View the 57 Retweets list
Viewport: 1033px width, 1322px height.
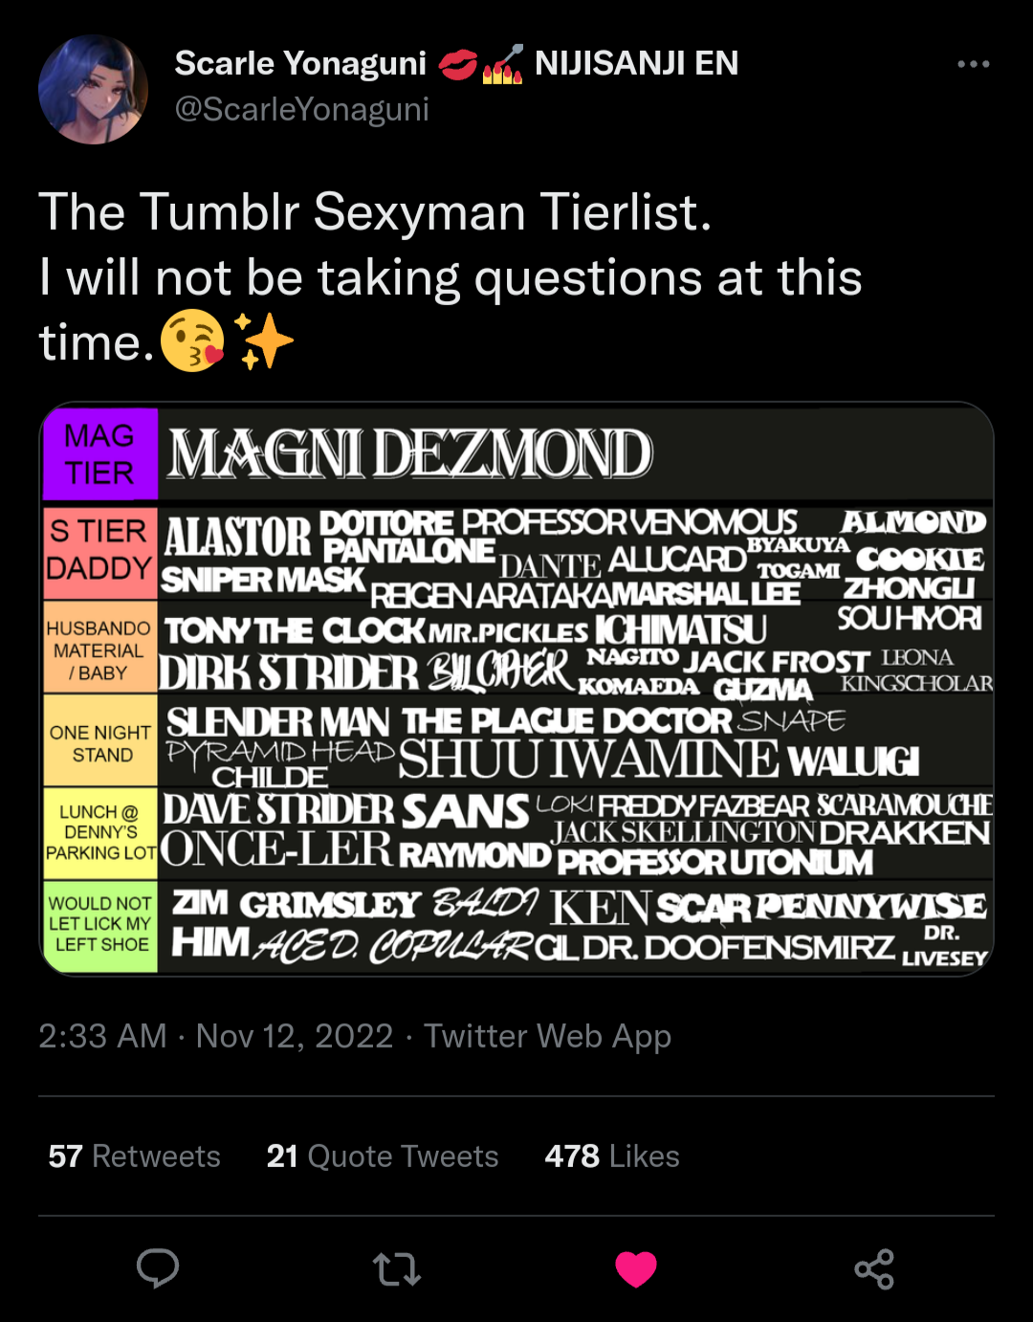134,1157
